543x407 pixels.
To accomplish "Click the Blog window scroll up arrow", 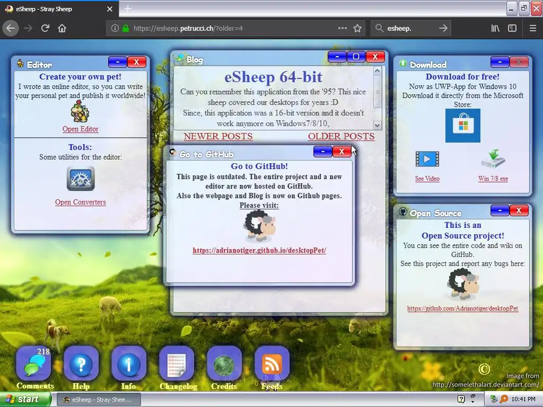I will coord(378,70).
